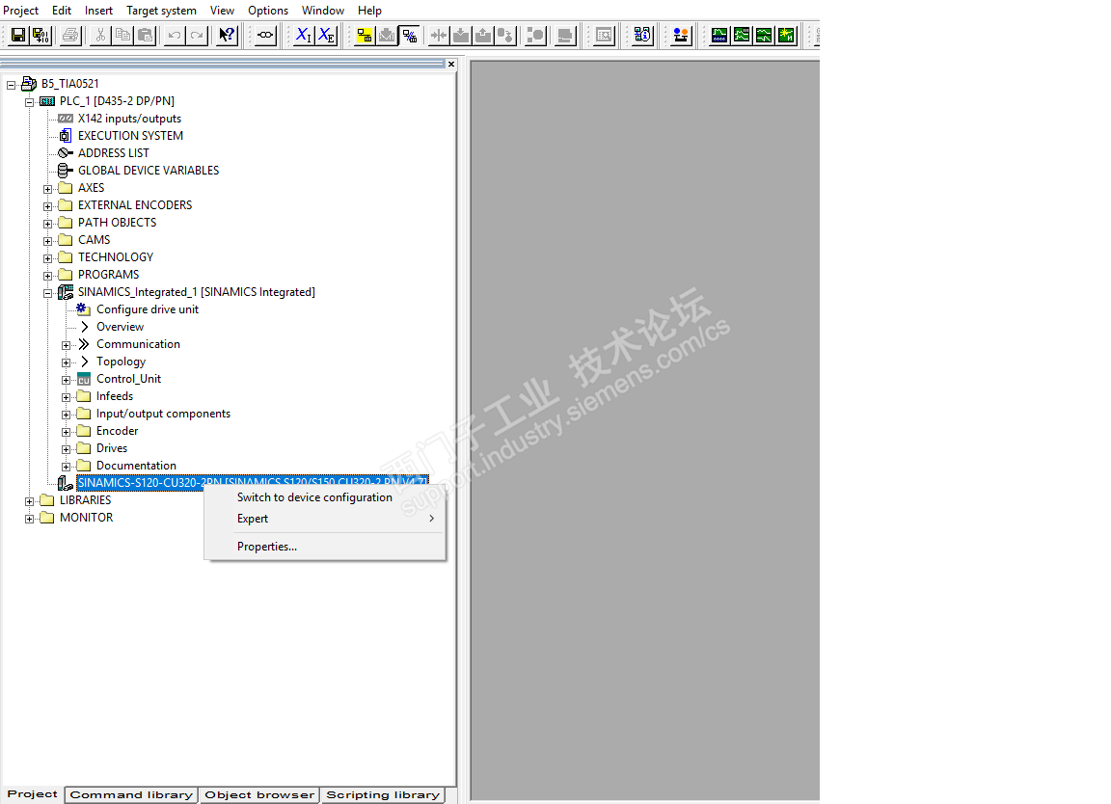Viewport: 1111px width, 804px height.
Task: Click the Undo arrow toolbar icon
Action: coord(175,35)
